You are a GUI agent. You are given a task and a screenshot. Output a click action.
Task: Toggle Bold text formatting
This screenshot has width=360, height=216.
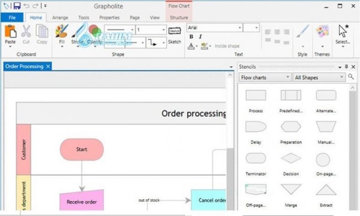(191, 36)
